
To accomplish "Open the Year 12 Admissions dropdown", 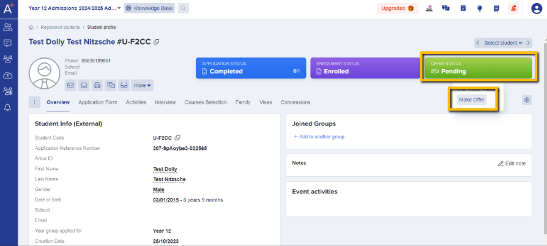I will (75, 8).
